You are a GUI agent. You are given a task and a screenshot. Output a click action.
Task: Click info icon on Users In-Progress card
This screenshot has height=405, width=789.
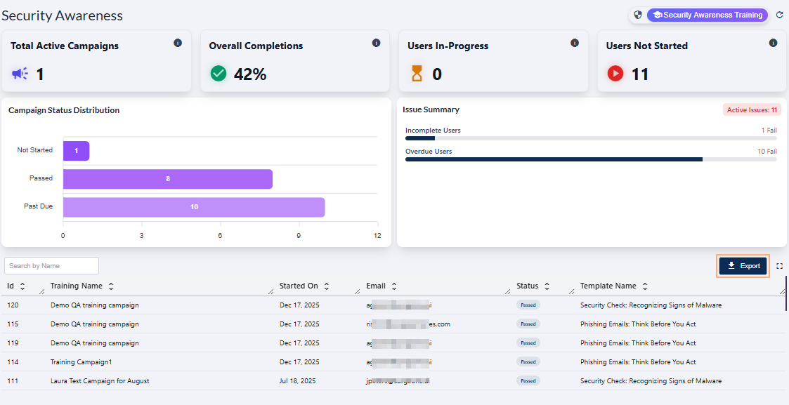click(x=575, y=43)
